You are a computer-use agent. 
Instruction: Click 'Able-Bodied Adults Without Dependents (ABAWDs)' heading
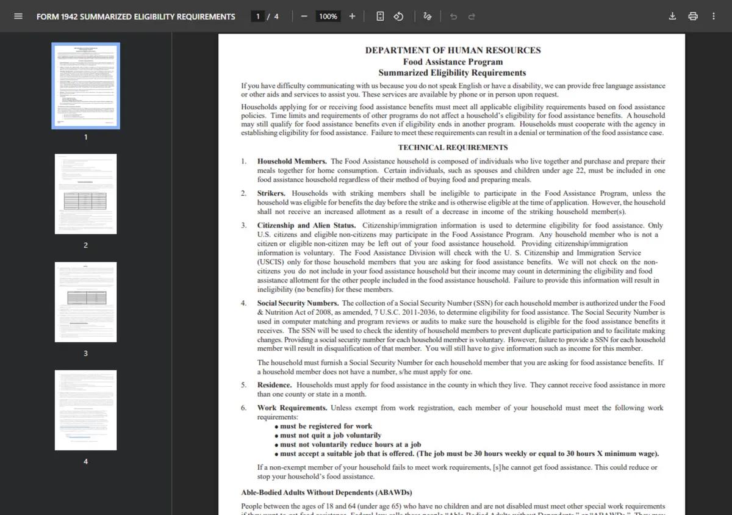tap(326, 492)
